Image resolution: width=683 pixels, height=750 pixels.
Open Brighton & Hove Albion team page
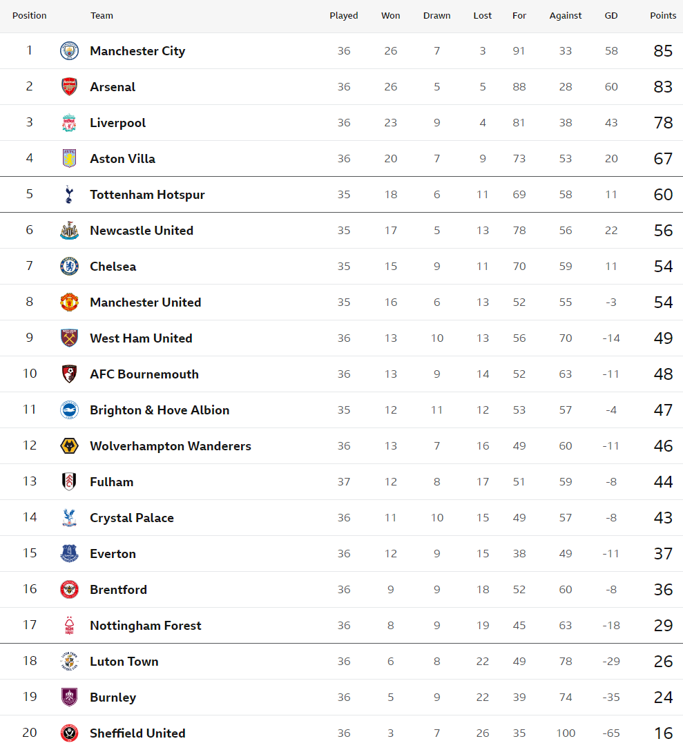(160, 410)
